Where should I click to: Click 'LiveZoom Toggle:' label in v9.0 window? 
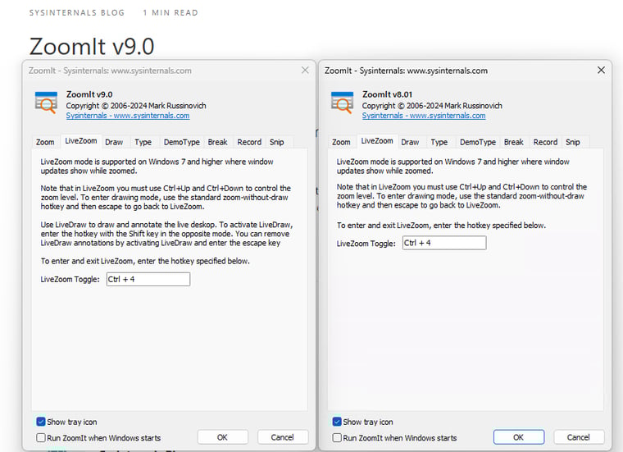pyautogui.click(x=70, y=280)
